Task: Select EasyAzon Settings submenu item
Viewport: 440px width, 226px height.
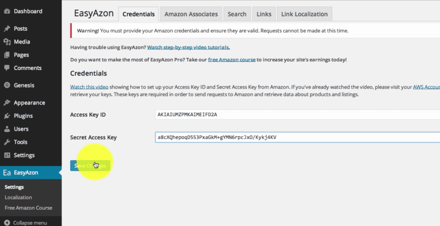Action: coord(14,187)
